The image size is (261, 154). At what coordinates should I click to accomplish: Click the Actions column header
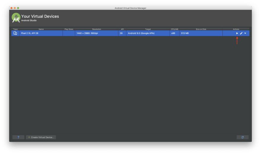coord(236,29)
